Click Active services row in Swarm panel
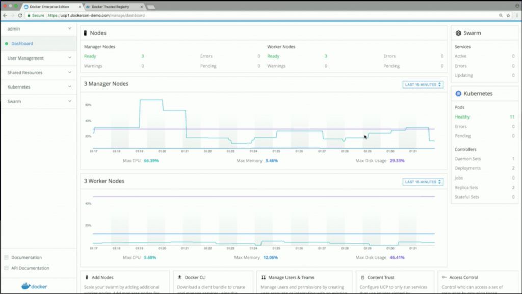 coord(484,56)
